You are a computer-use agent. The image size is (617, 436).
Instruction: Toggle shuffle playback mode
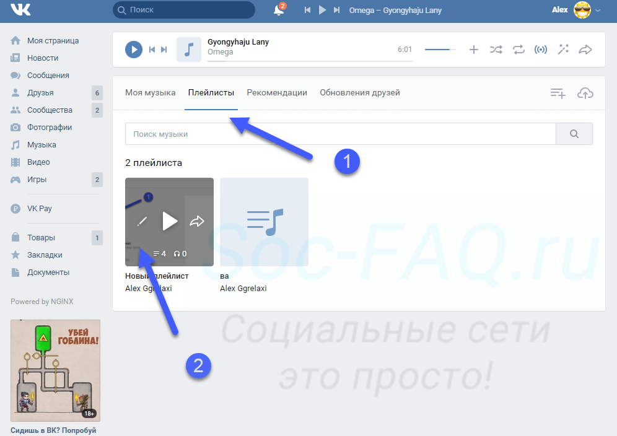click(x=496, y=50)
